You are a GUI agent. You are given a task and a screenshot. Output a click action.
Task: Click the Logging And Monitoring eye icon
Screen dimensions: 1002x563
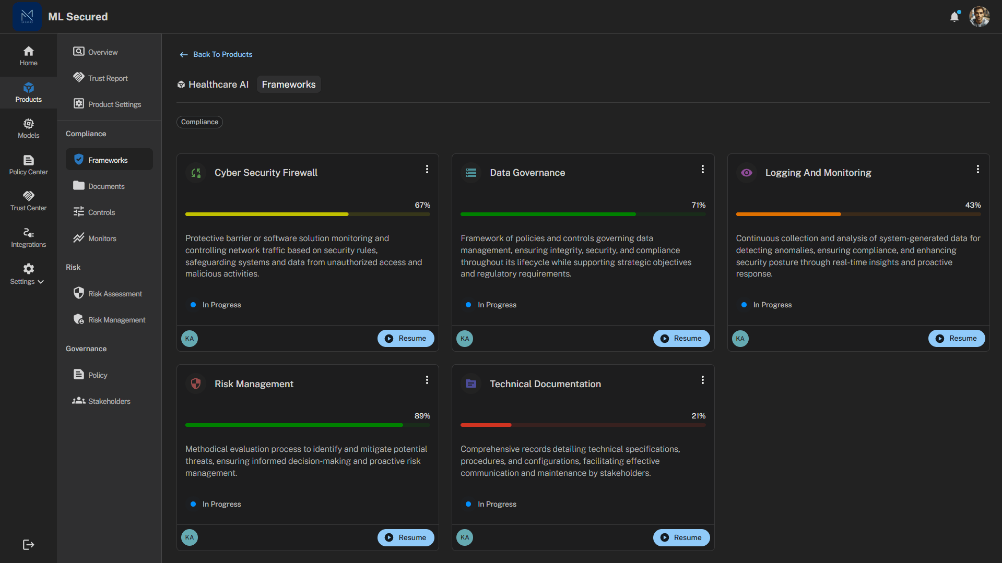(747, 173)
